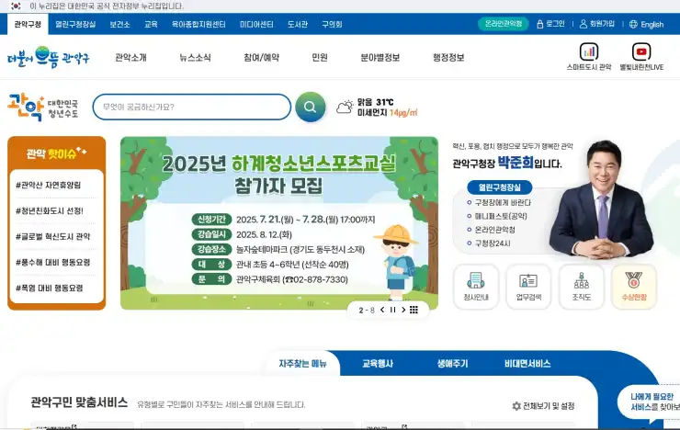The image size is (680, 430).
Task: Expand the 뉴스소식 main menu
Action: [x=195, y=57]
